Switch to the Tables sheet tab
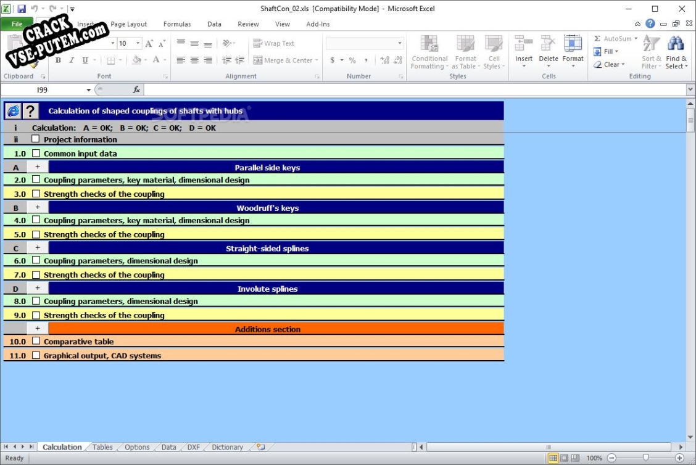 [102, 447]
